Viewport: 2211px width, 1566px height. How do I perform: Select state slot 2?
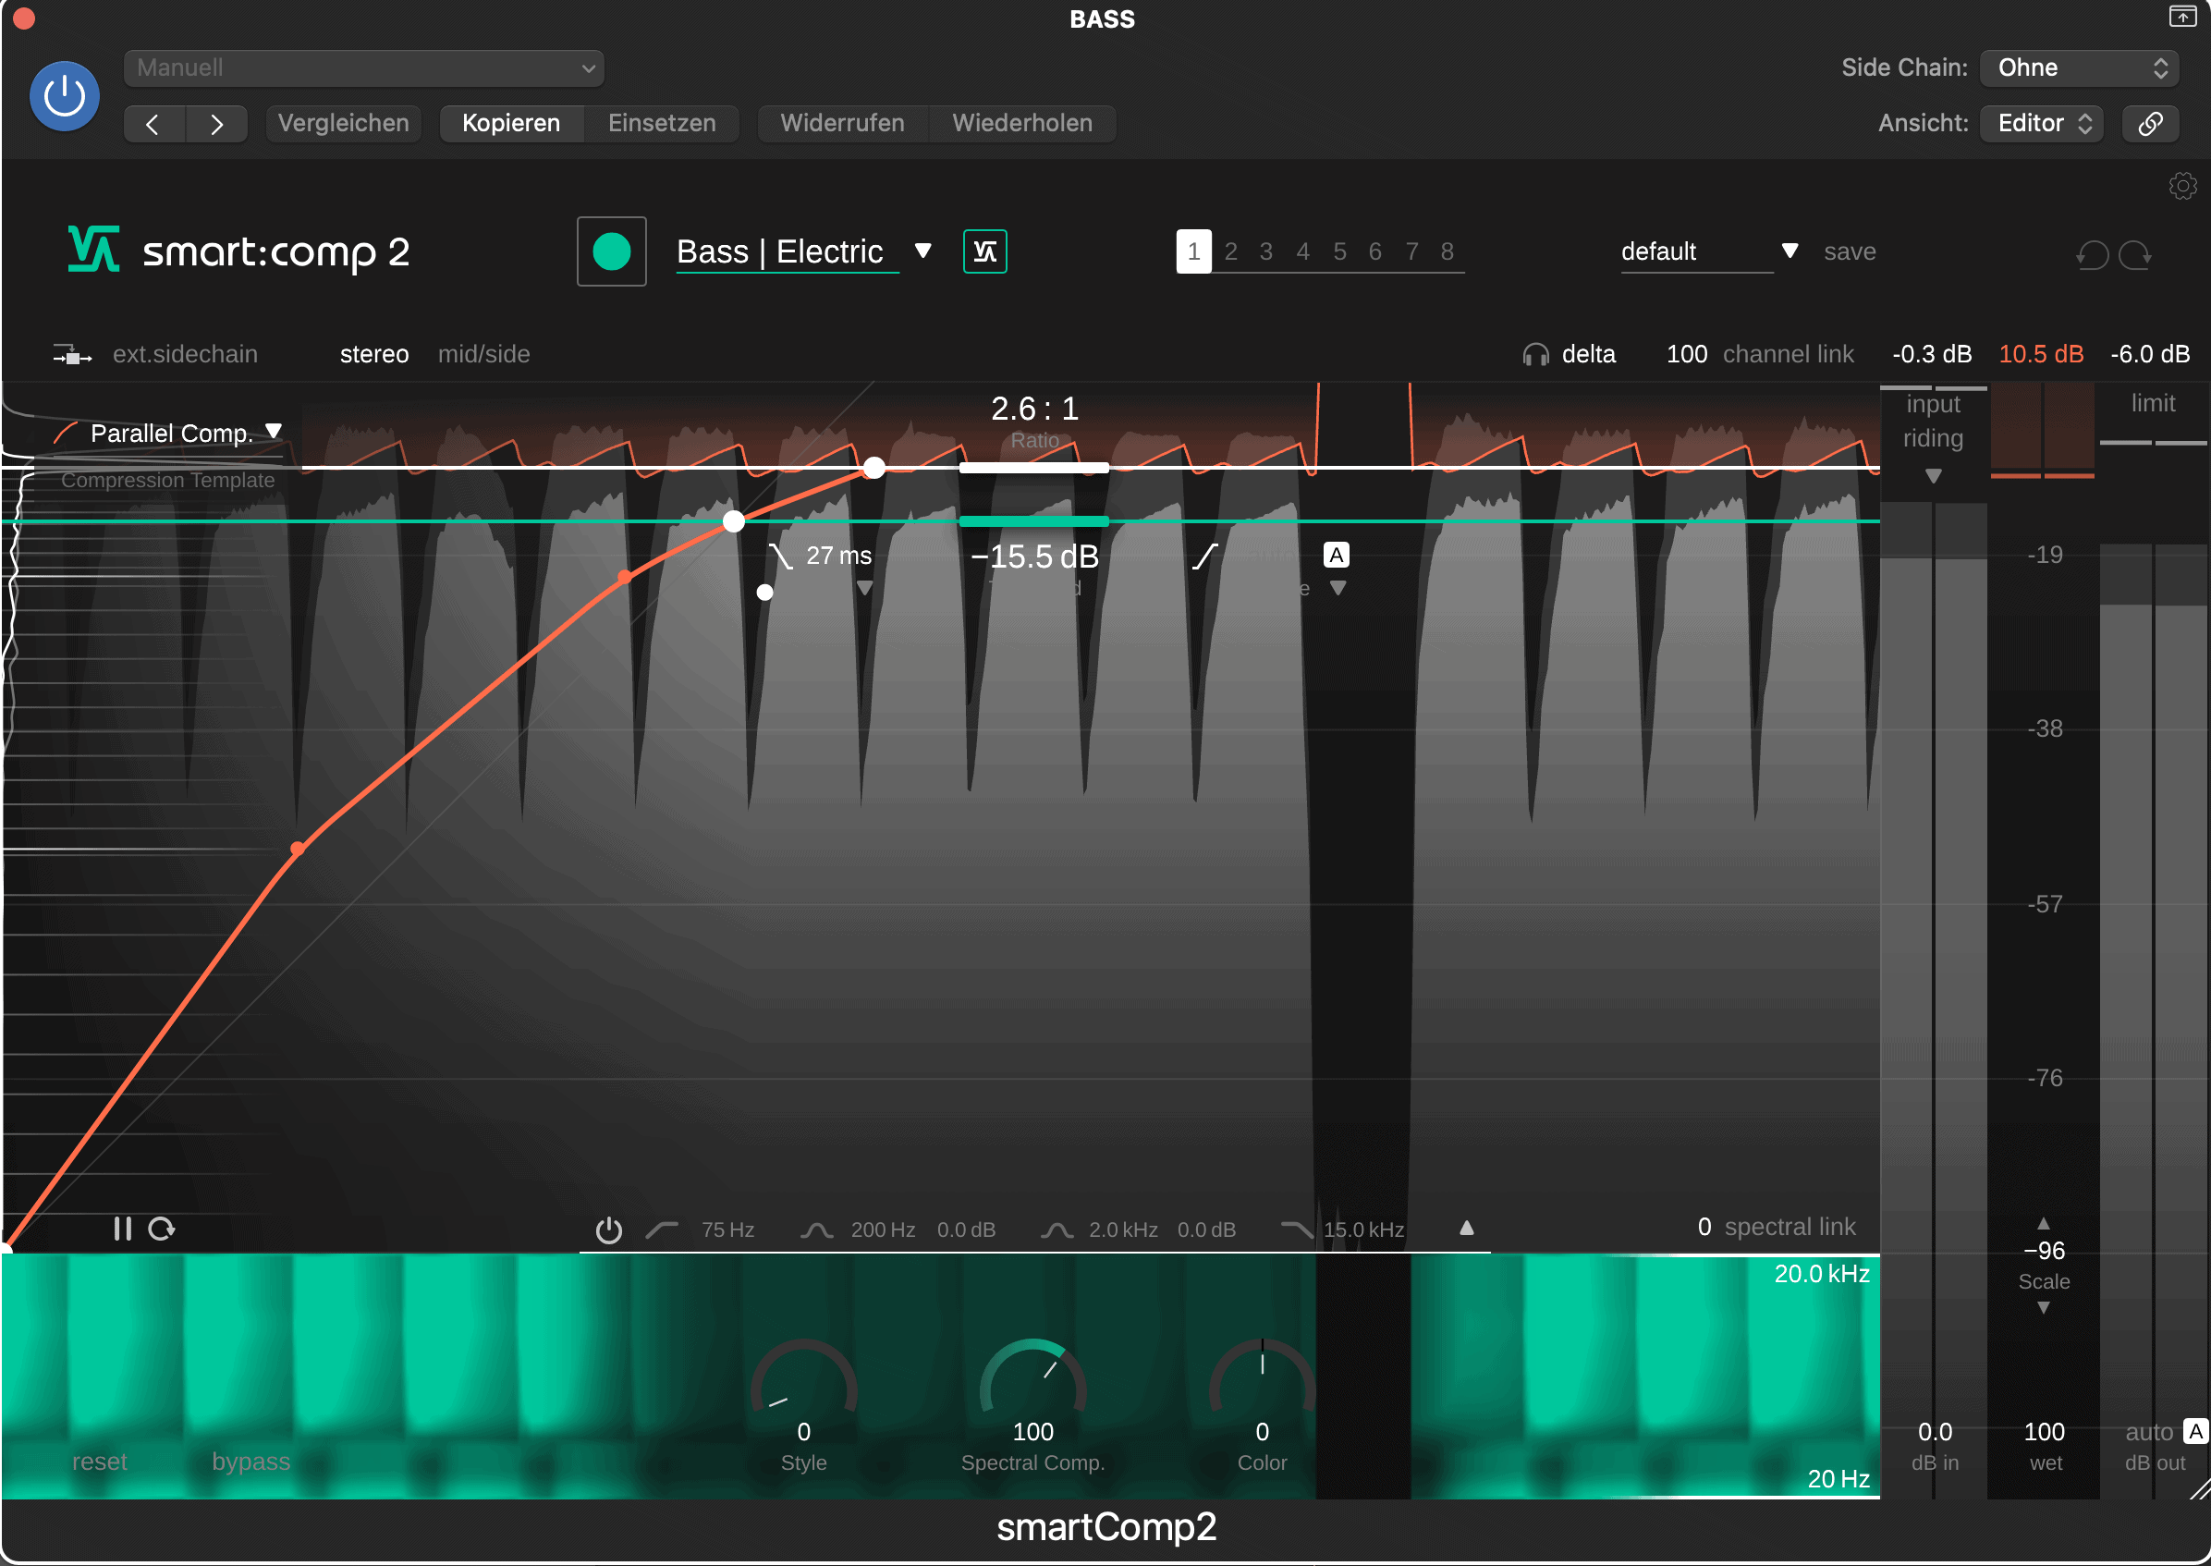[x=1230, y=251]
